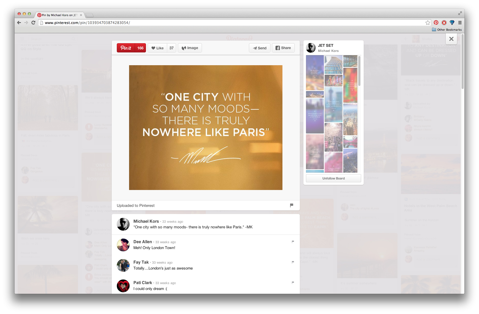
Task: Click the red circular extension icon
Action: pos(444,23)
